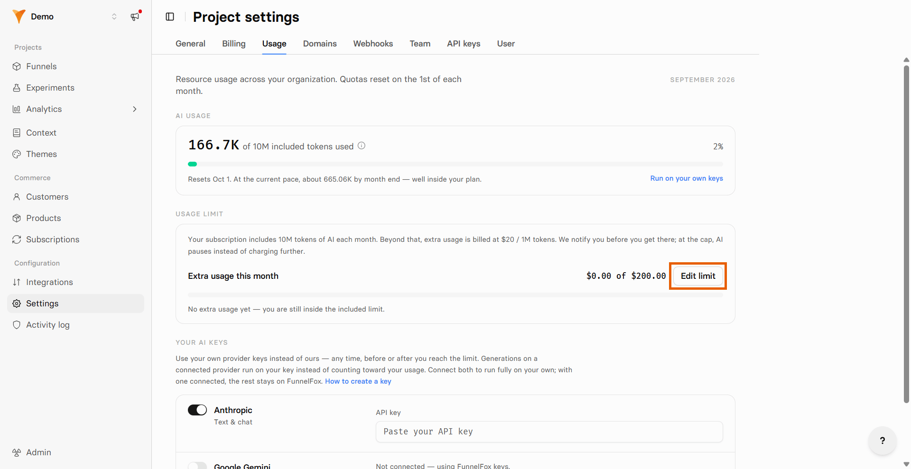Focus the Anthropic API key field
The height and width of the screenshot is (469, 911).
point(549,432)
